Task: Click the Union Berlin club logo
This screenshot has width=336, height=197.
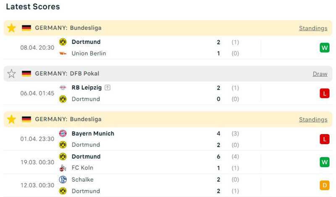Action: (63, 53)
